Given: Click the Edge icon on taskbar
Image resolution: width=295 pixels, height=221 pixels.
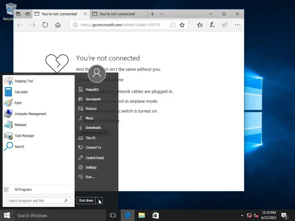Looking at the screenshot, I should (x=128, y=215).
